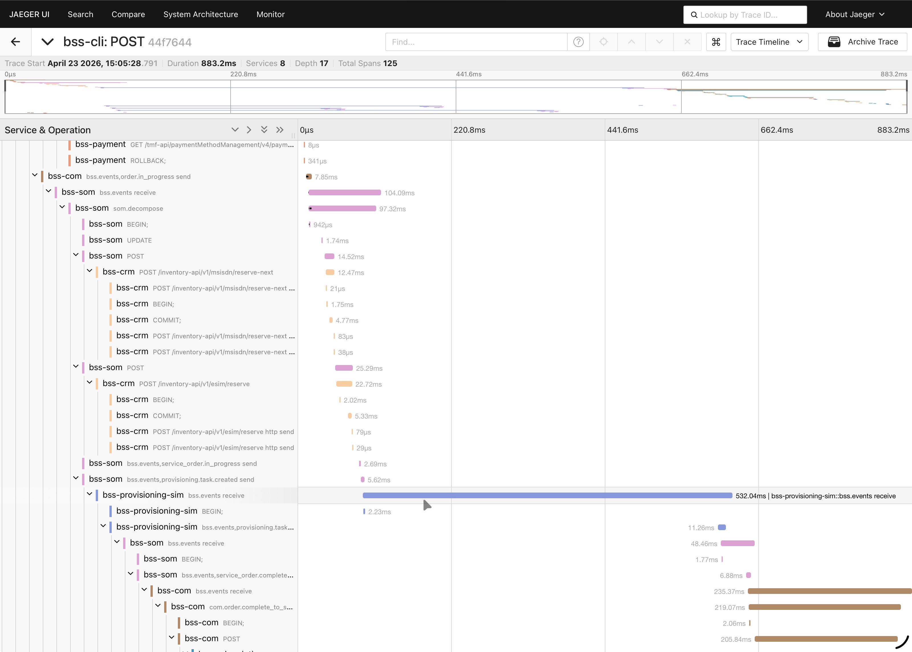Viewport: 912px width, 652px height.
Task: Collapse the bss-som POST span subtree
Action: [x=76, y=256]
